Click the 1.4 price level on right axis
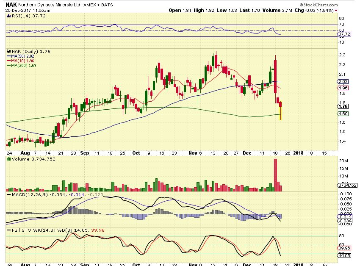 pyautogui.click(x=342, y=141)
